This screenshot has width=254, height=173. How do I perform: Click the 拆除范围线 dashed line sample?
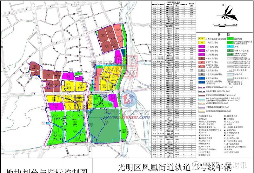[x=202, y=91]
